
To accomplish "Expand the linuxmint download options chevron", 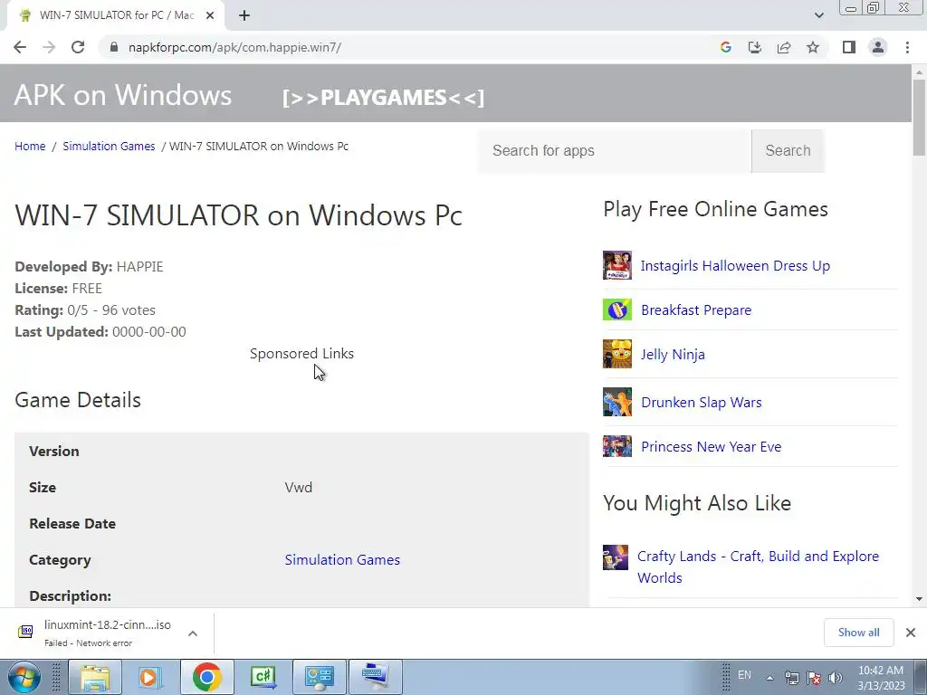I will (x=193, y=633).
